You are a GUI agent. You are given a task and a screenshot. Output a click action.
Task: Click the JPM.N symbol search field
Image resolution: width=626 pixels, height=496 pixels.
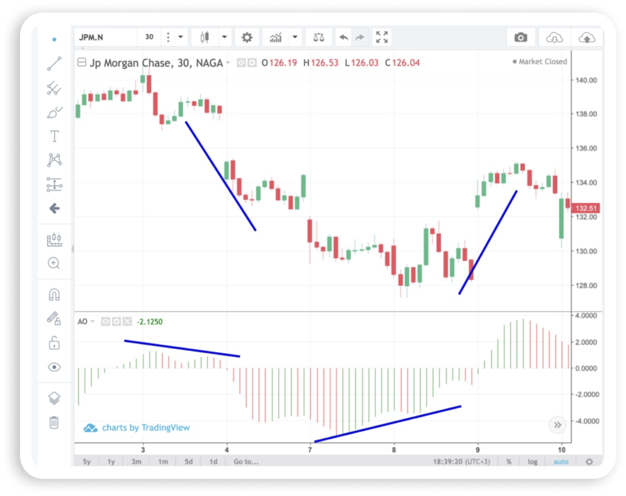coord(106,37)
